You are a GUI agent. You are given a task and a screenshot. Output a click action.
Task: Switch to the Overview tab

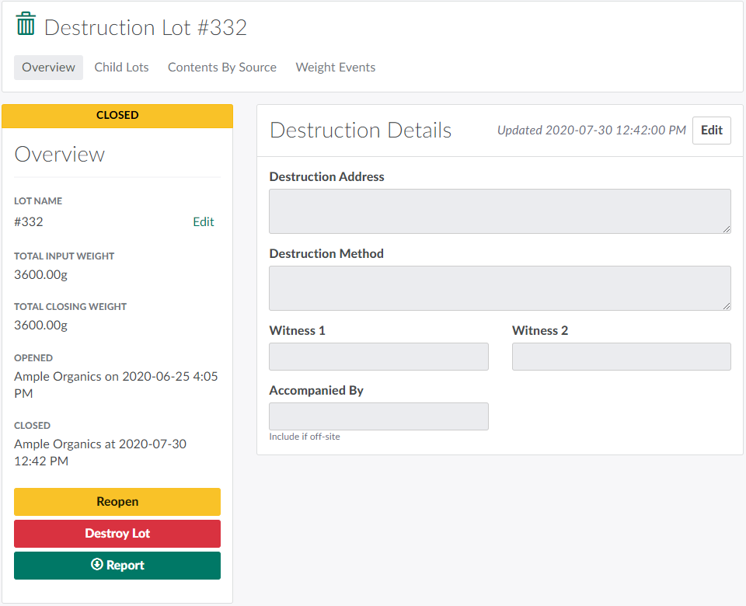click(48, 68)
